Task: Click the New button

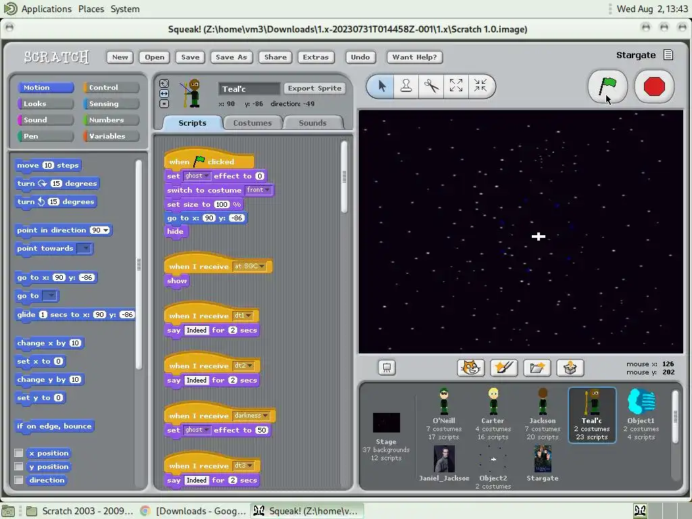Action: pos(120,57)
